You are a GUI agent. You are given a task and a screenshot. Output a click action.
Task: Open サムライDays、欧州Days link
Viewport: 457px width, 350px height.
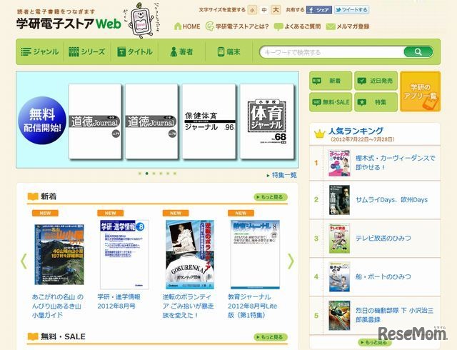(391, 200)
